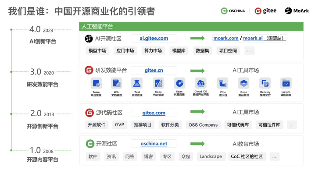Image resolution: width=315 pixels, height=177 pixels.
Task: Click the OSCHINA logo in the header
Action: [233, 11]
